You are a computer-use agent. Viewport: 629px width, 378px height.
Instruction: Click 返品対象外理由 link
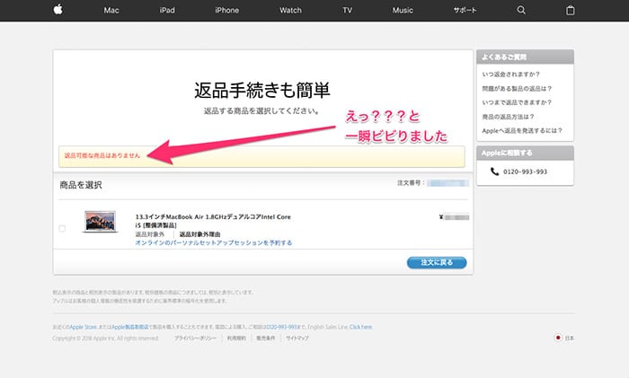[199, 234]
